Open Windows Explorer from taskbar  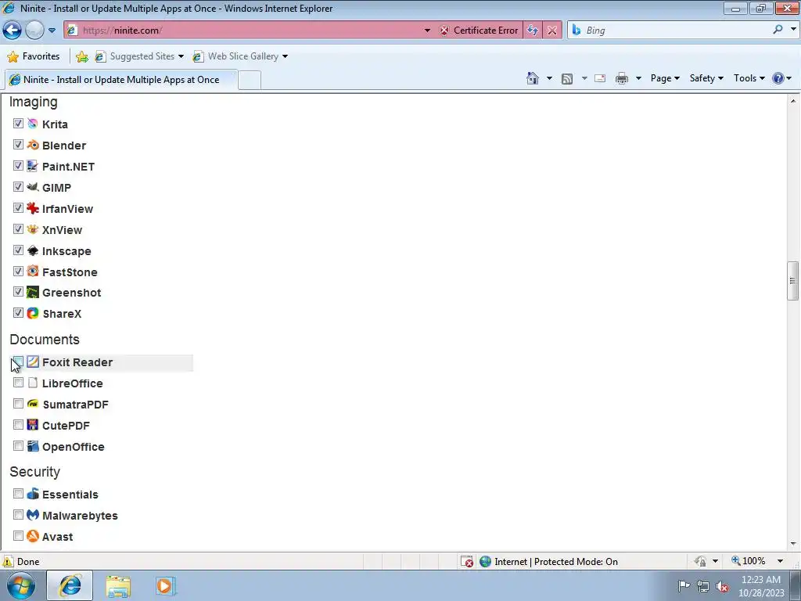[119, 586]
